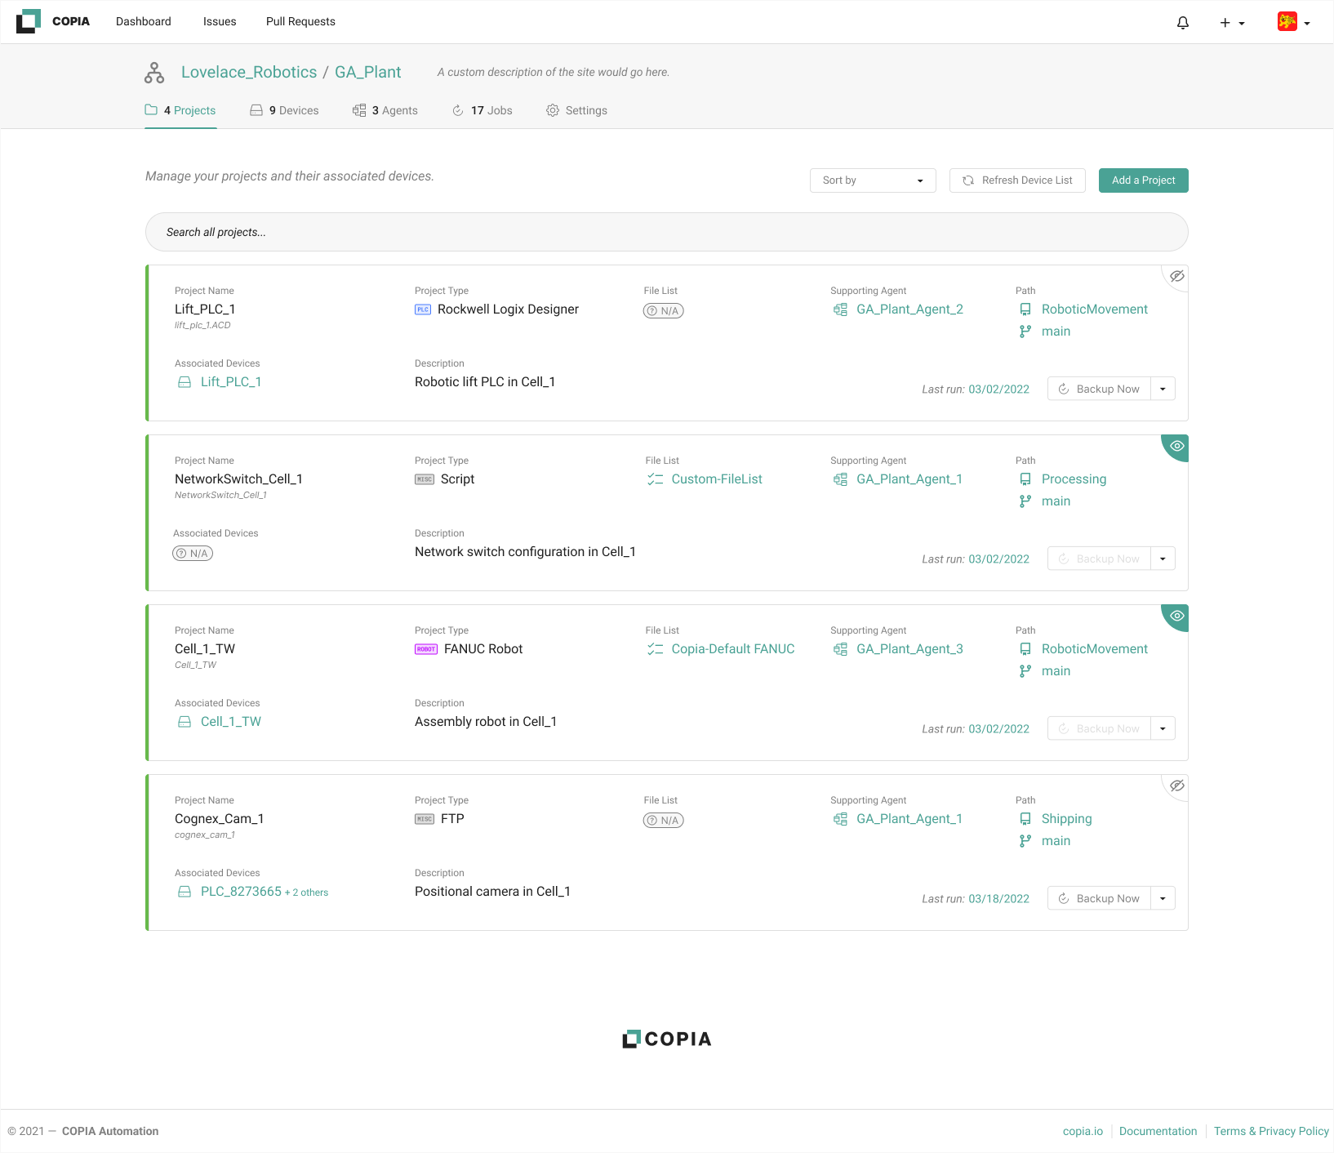The image size is (1334, 1153).
Task: Open the Custom-FileList for NetworkSwitch_Cell_1
Action: (x=716, y=479)
